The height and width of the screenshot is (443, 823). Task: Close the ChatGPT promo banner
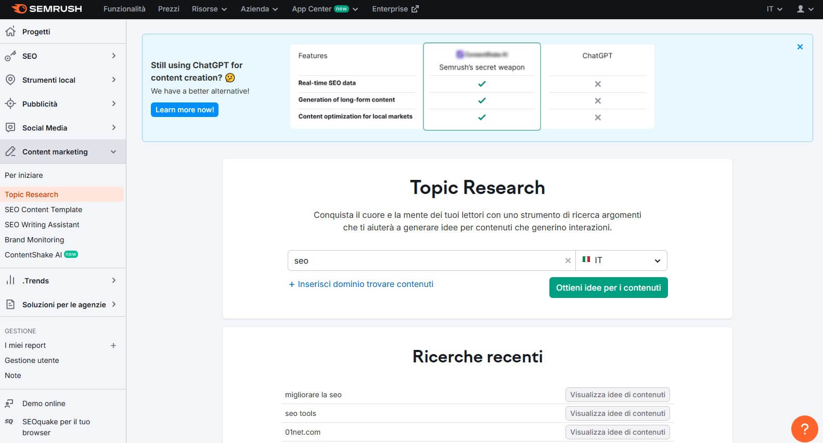(800, 47)
